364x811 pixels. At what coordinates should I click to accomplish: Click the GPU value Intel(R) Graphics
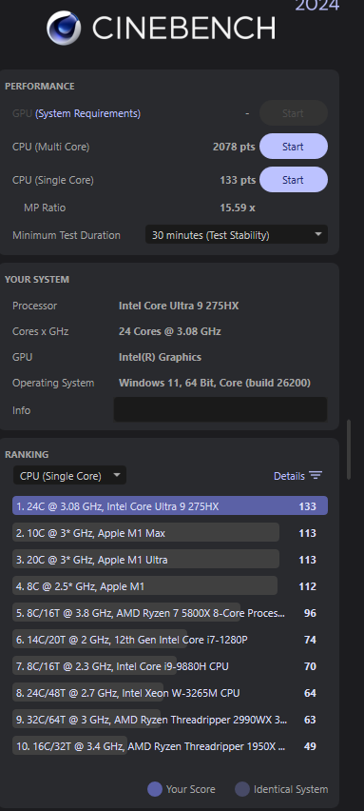coord(160,357)
